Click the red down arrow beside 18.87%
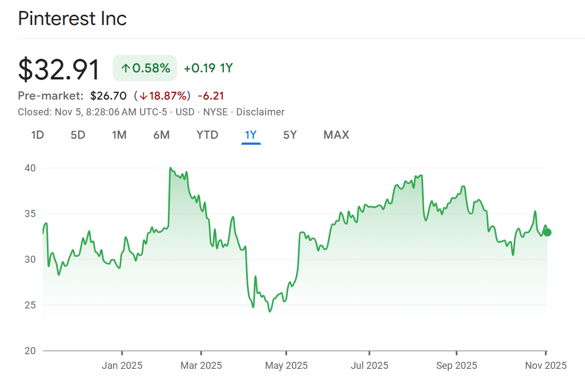The width and height of the screenshot is (585, 389). tap(143, 96)
